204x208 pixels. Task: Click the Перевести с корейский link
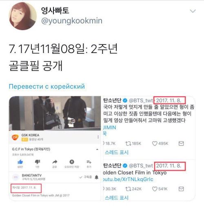pos(47,86)
